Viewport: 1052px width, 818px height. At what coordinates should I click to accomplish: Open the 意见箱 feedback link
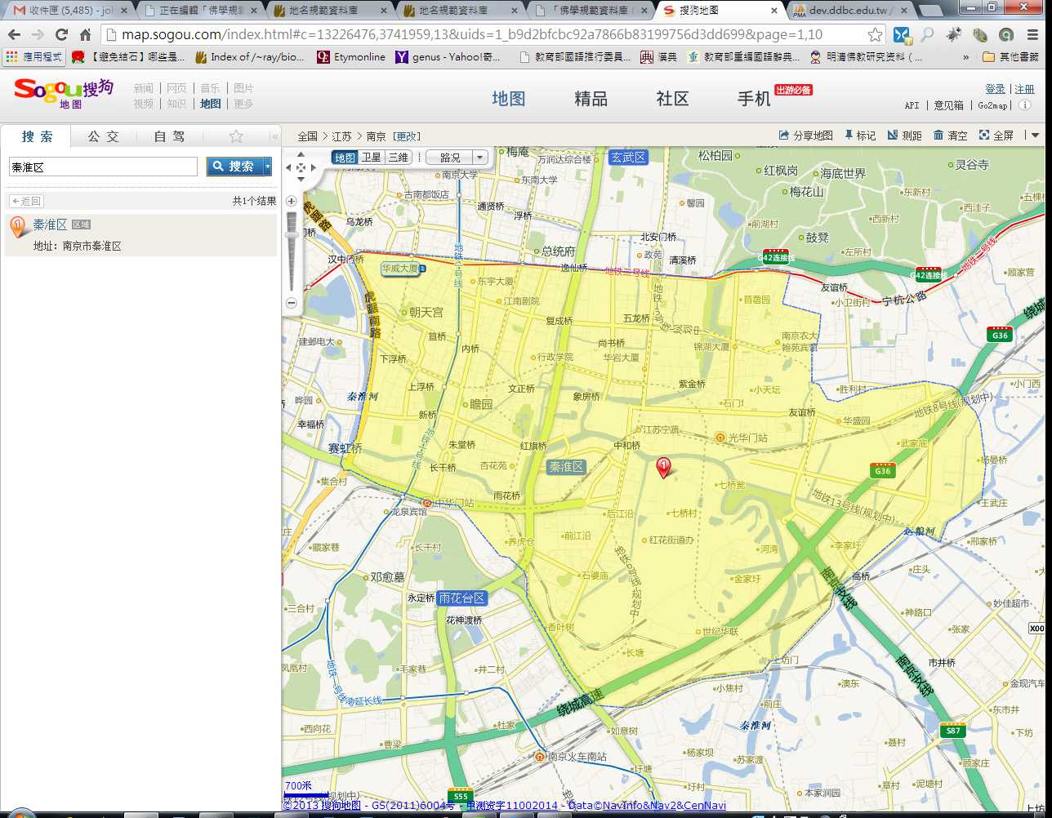pyautogui.click(x=948, y=105)
